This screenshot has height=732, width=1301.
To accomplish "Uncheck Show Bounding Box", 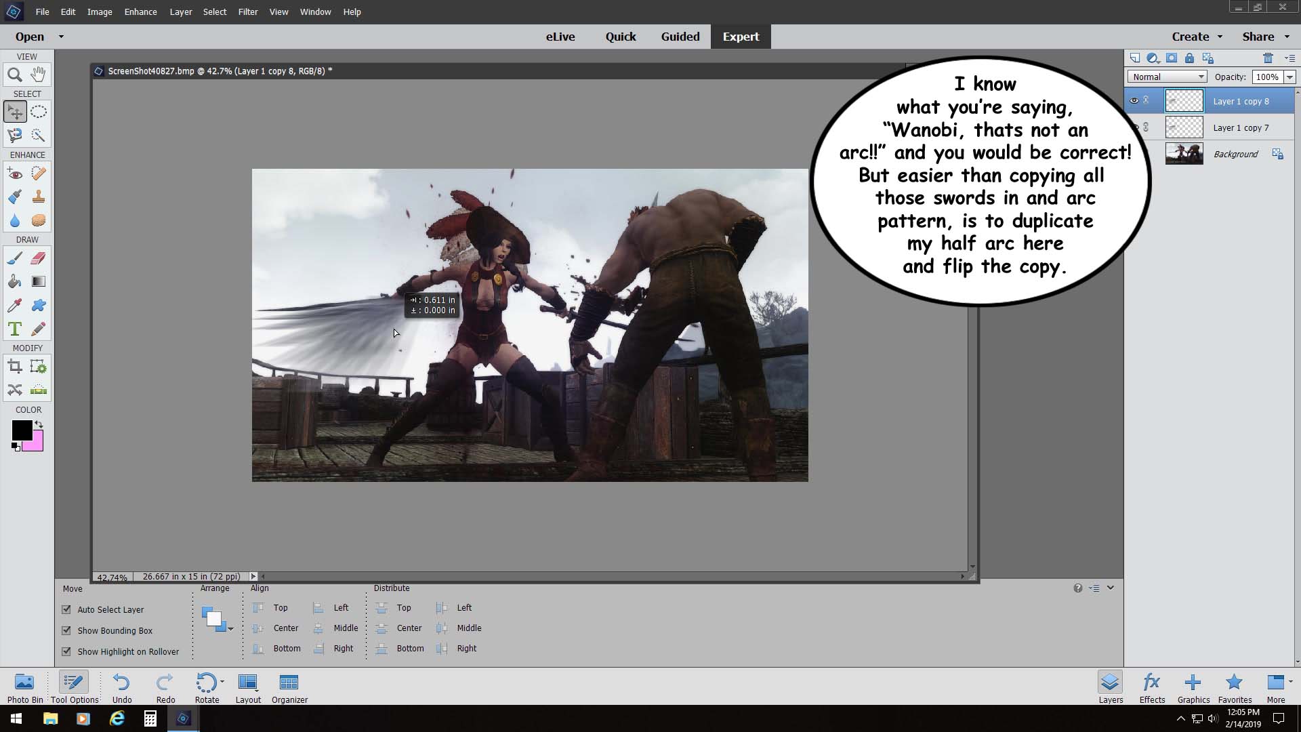I will 66,630.
